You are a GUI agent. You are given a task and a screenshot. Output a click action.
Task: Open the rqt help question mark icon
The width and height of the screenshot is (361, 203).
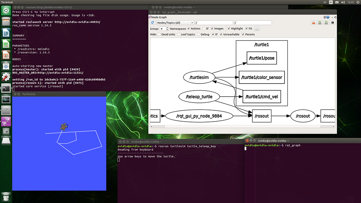click(328, 17)
